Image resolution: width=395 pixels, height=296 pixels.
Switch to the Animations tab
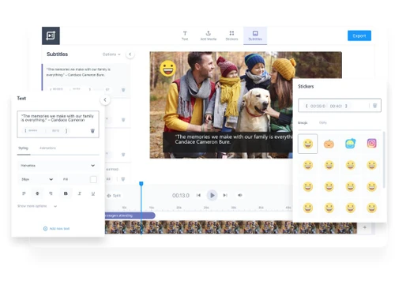[x=47, y=148]
